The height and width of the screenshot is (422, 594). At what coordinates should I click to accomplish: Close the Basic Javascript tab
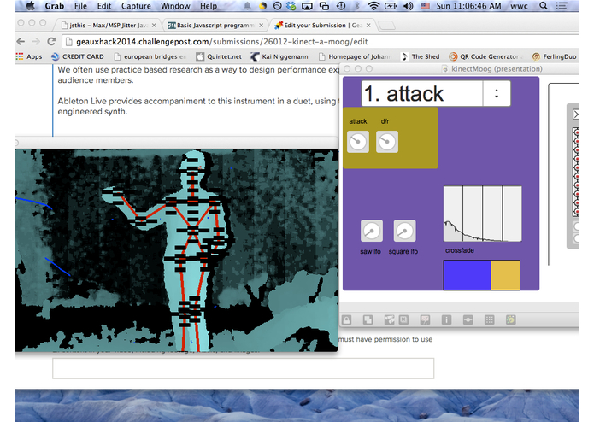click(x=261, y=26)
